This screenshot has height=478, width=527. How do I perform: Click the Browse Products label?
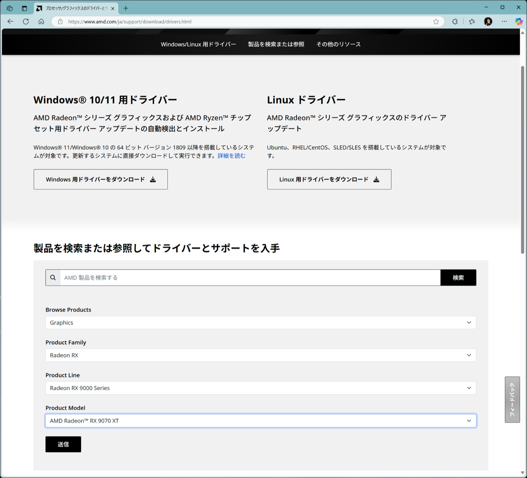[68, 310]
